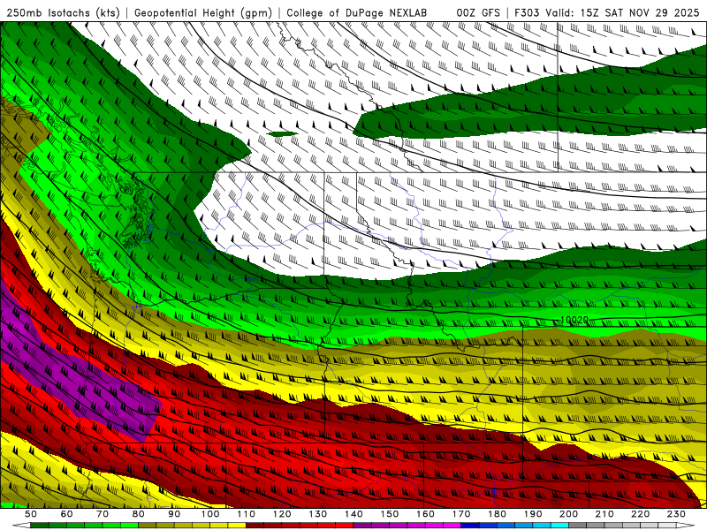Click the legend value 200

tap(568, 514)
